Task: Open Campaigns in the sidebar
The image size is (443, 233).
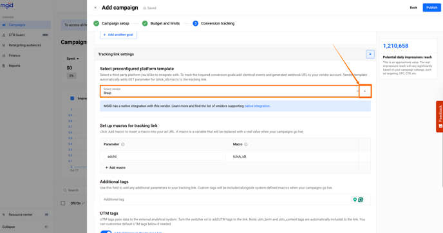Action: coord(25,25)
